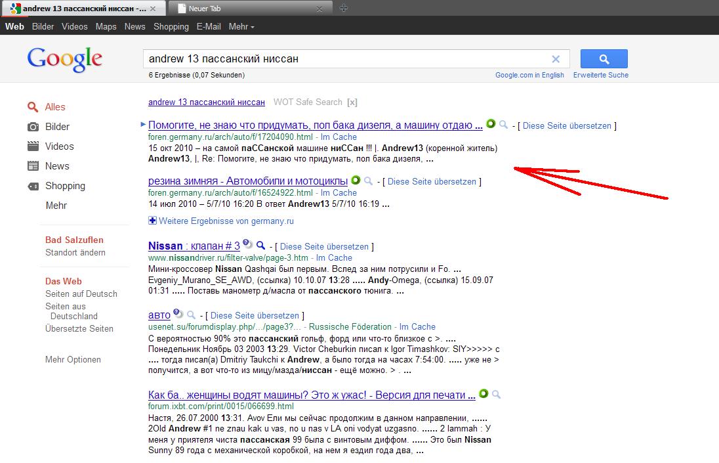
Task: Open 'Im Cache' for nissandriver.ru result
Action: coord(334,258)
